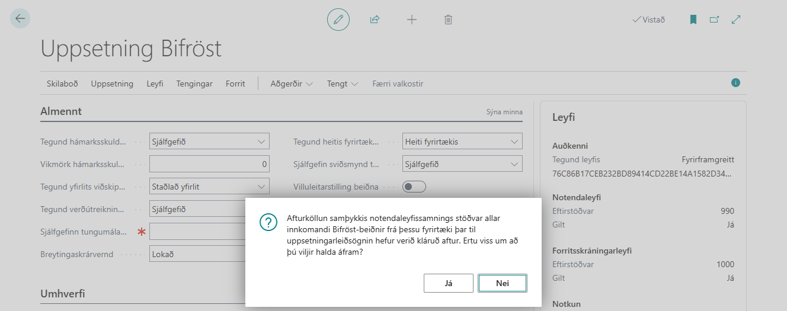Open the Forrit menu item

tap(235, 84)
